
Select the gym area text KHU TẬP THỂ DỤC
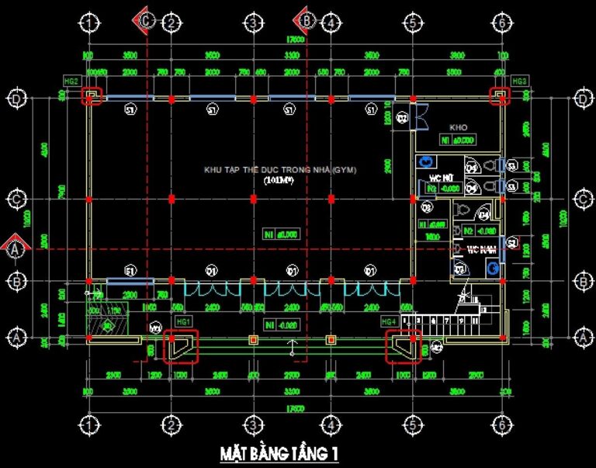(x=280, y=170)
